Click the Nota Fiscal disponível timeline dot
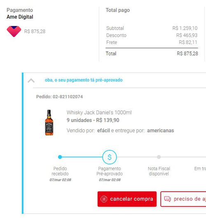Viewport: 206px width, 218px height. pyautogui.click(x=159, y=157)
